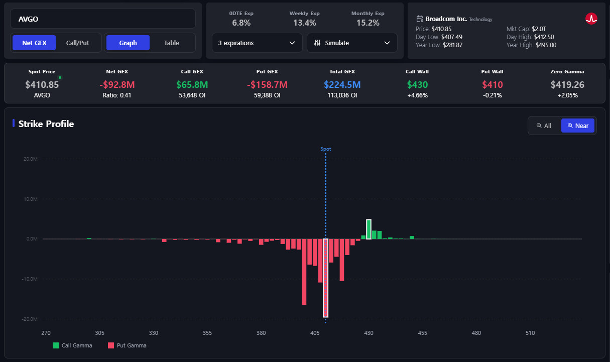Select the Graph display mode
This screenshot has width=610, height=362.
coord(128,43)
